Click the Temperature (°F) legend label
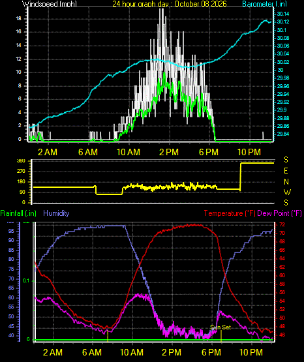Image resolution: width=304 pixels, height=362 pixels. point(230,213)
